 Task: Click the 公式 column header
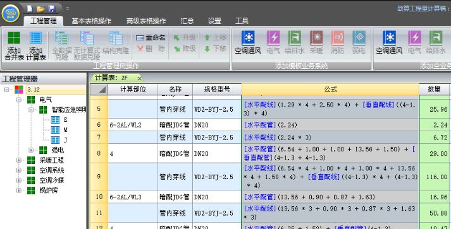point(330,89)
